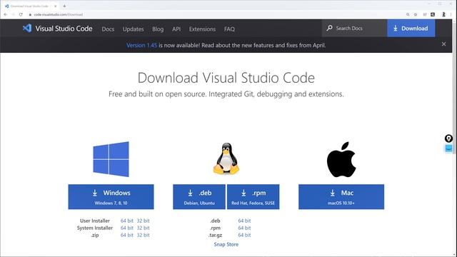The image size is (457, 257).
Task: Dismiss the Version 1.45 announcement banner
Action: pos(443,44)
